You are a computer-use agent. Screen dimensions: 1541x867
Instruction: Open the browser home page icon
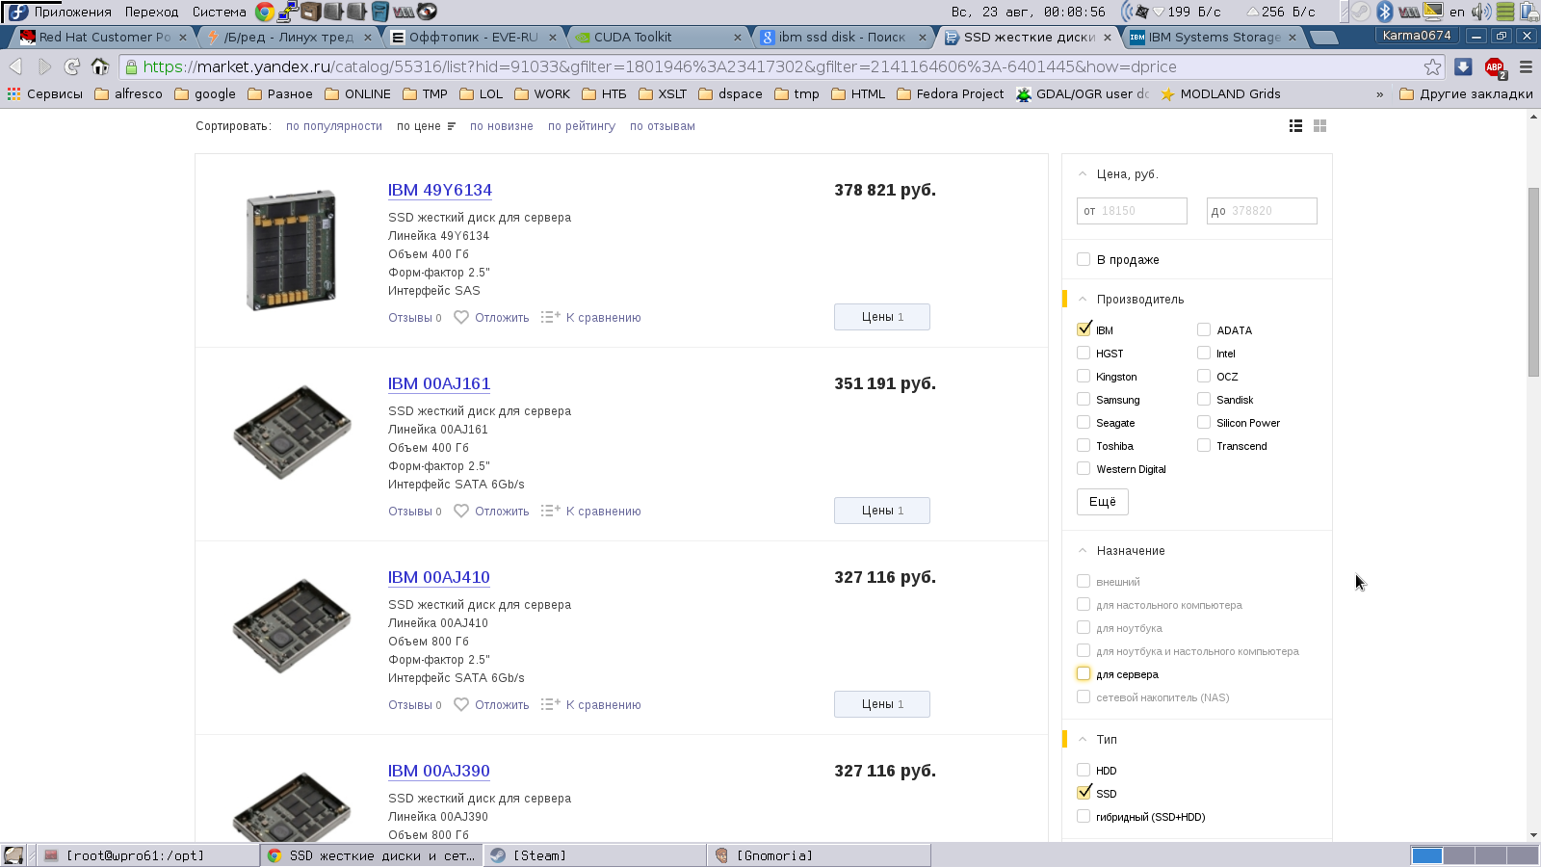(x=100, y=66)
